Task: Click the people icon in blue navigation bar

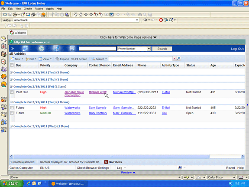Action: (25, 49)
